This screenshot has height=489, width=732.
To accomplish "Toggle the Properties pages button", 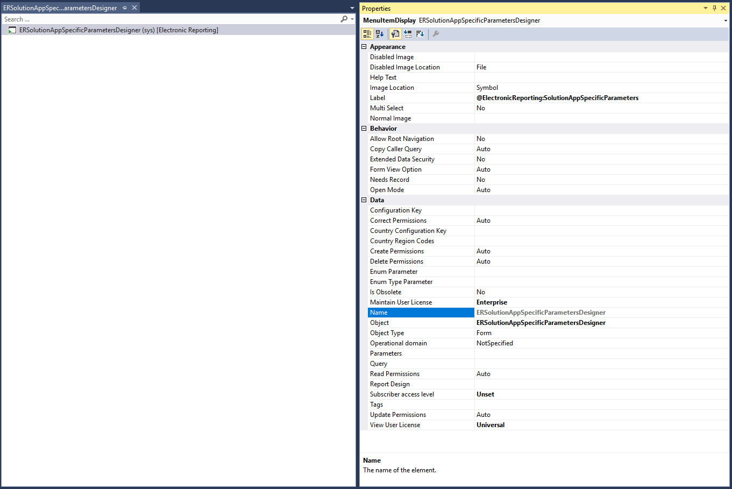I will point(395,34).
